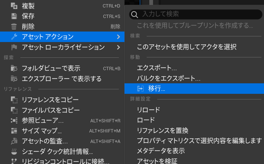Choose 保存 in the context menu
Image resolution: width=264 pixels, height=164 pixels.
62,16
